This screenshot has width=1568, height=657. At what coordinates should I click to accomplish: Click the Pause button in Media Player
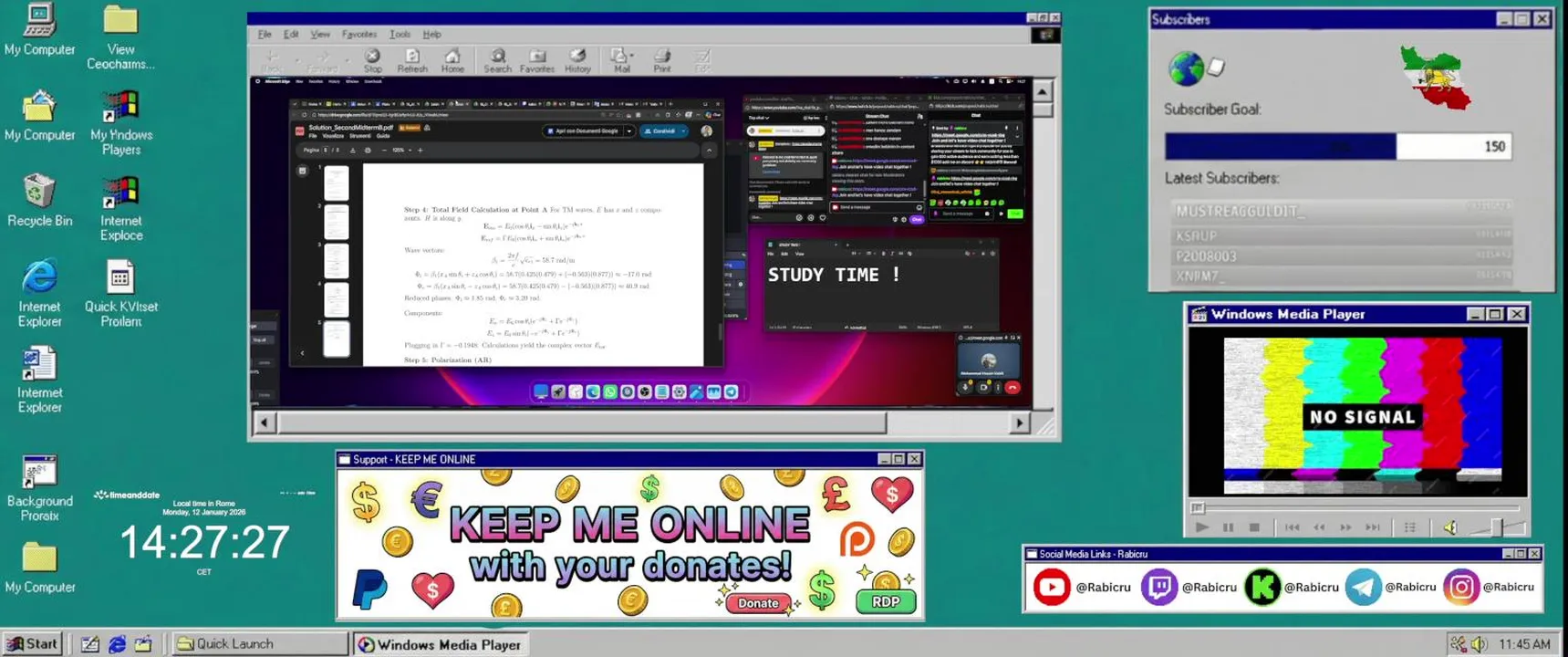[1229, 527]
